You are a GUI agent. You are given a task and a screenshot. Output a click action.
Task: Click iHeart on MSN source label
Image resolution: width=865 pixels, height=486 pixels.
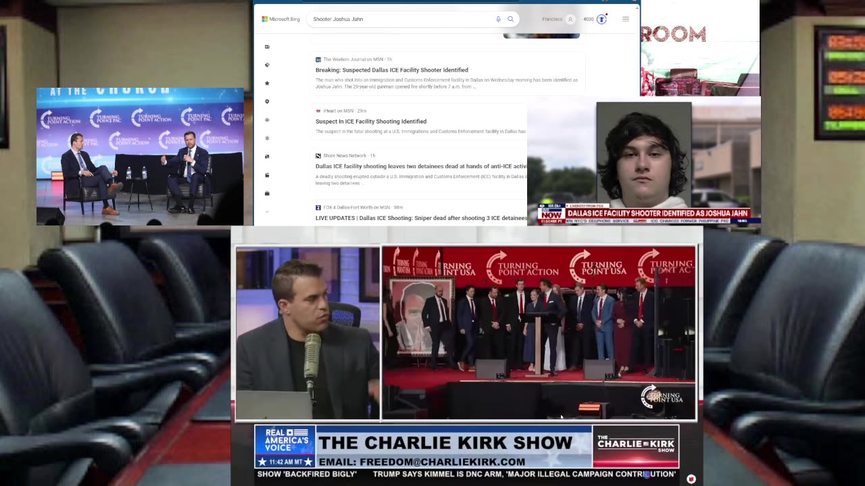coord(339,111)
